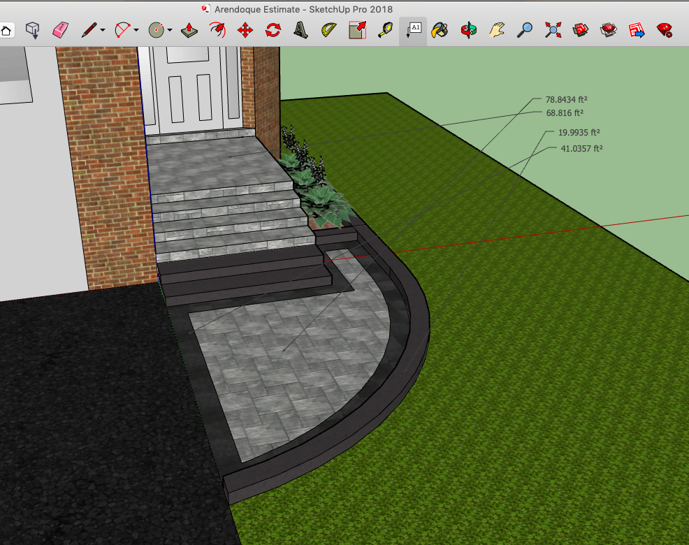Select the 3D Text tool

(x=300, y=30)
